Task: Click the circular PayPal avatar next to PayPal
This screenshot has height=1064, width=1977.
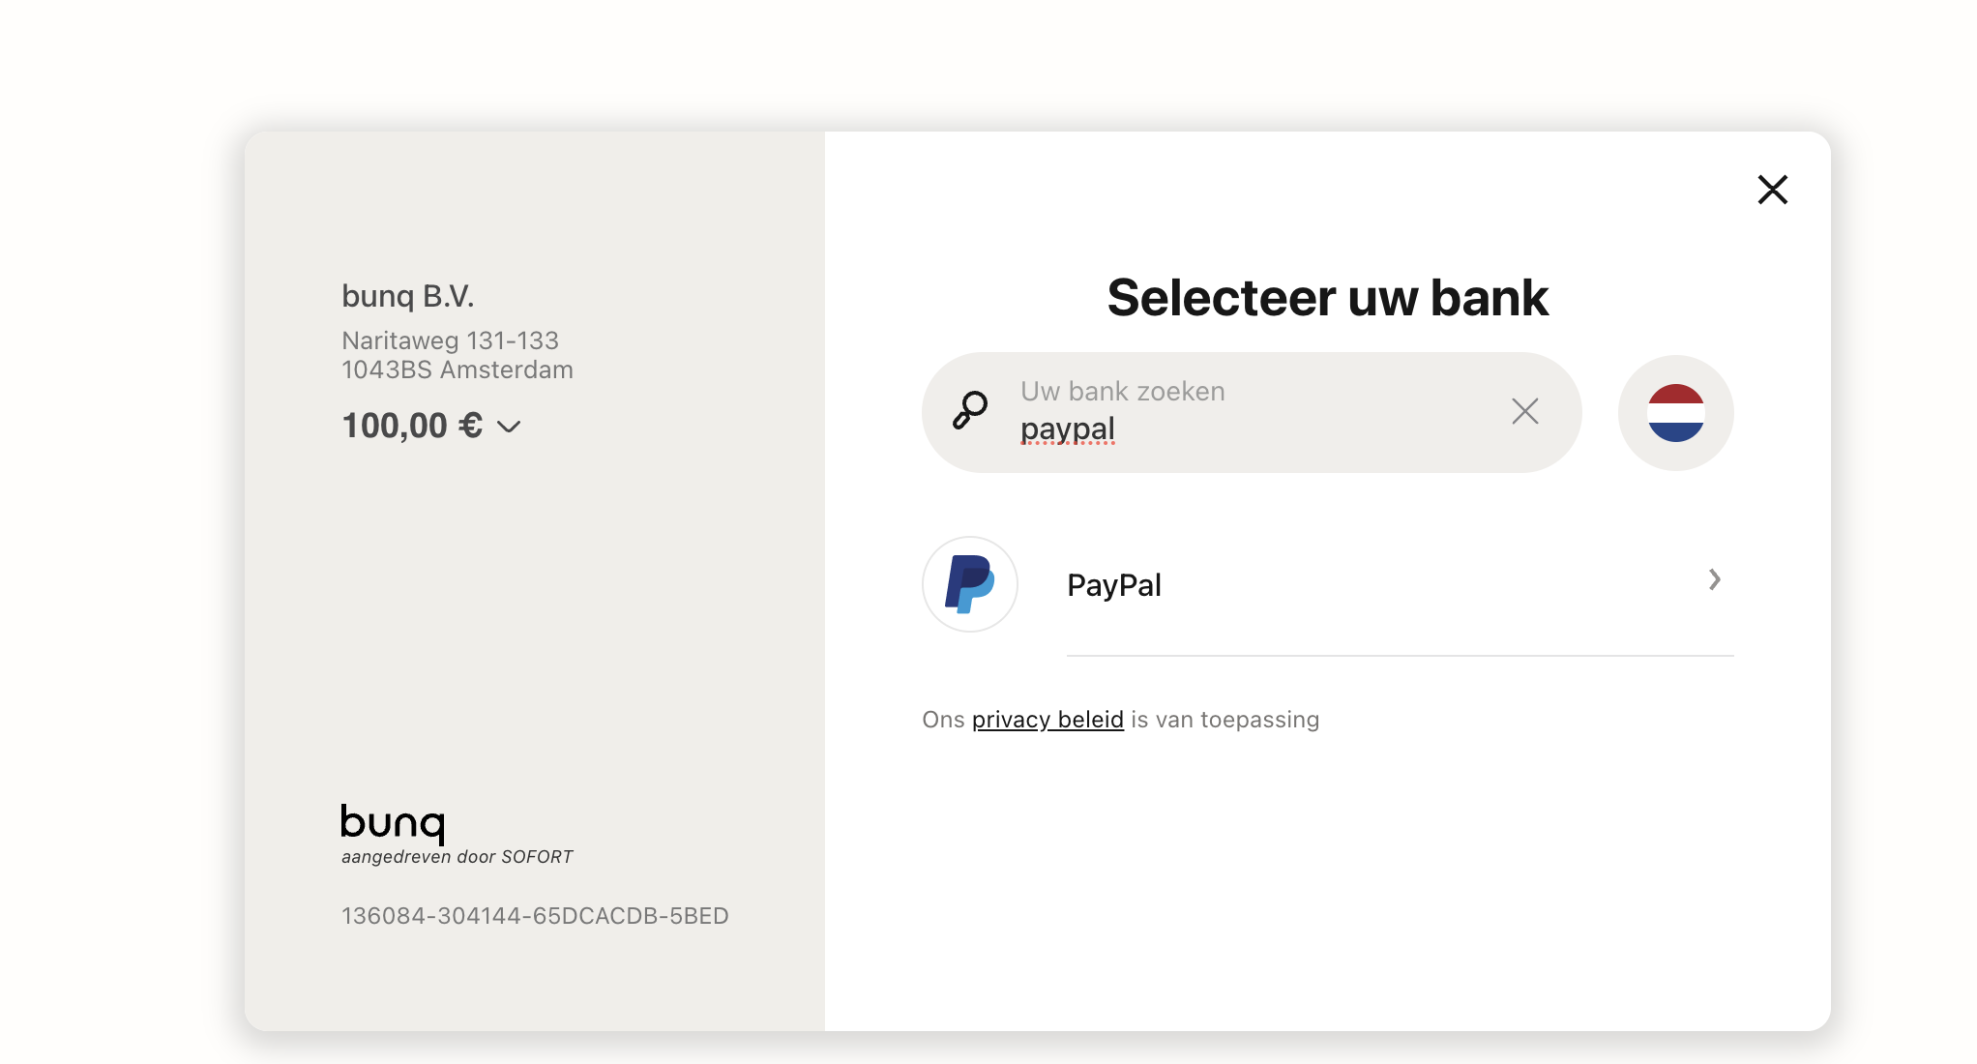Action: [x=969, y=584]
